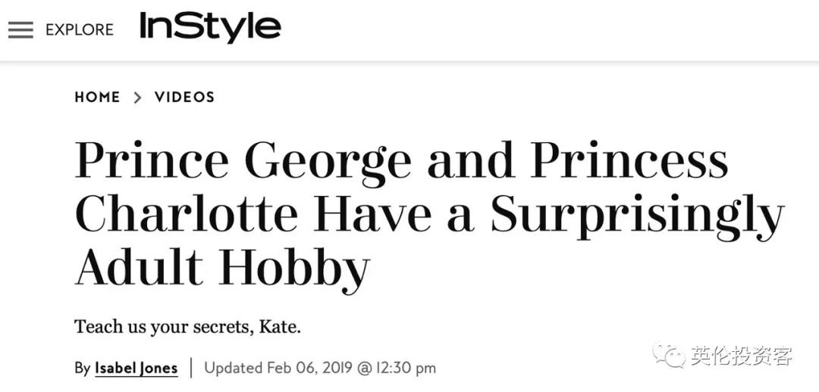Click the WeChat logo in the watermark
Screen dimensions: 819x392
[669, 355]
